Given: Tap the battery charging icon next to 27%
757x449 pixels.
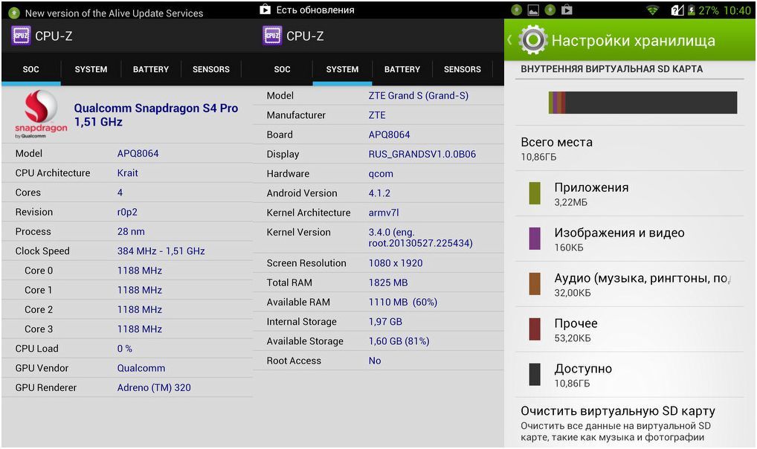Looking at the screenshot, I should [x=691, y=10].
